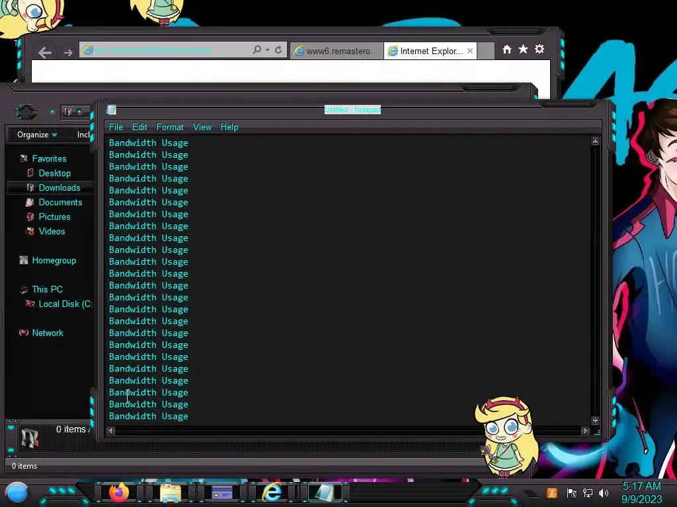Open the Start orb
The image size is (677, 507).
pos(17,493)
